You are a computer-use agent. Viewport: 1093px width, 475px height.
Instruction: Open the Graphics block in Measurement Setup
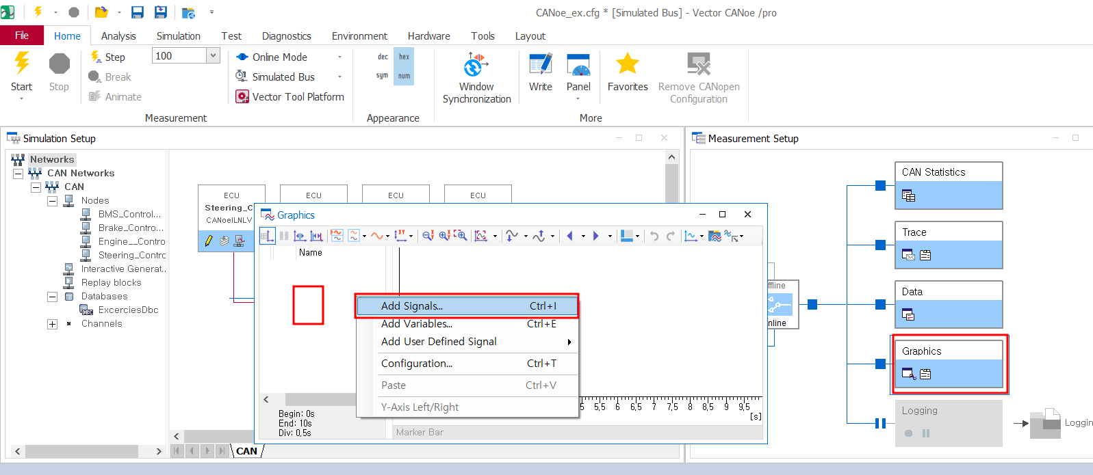click(949, 364)
